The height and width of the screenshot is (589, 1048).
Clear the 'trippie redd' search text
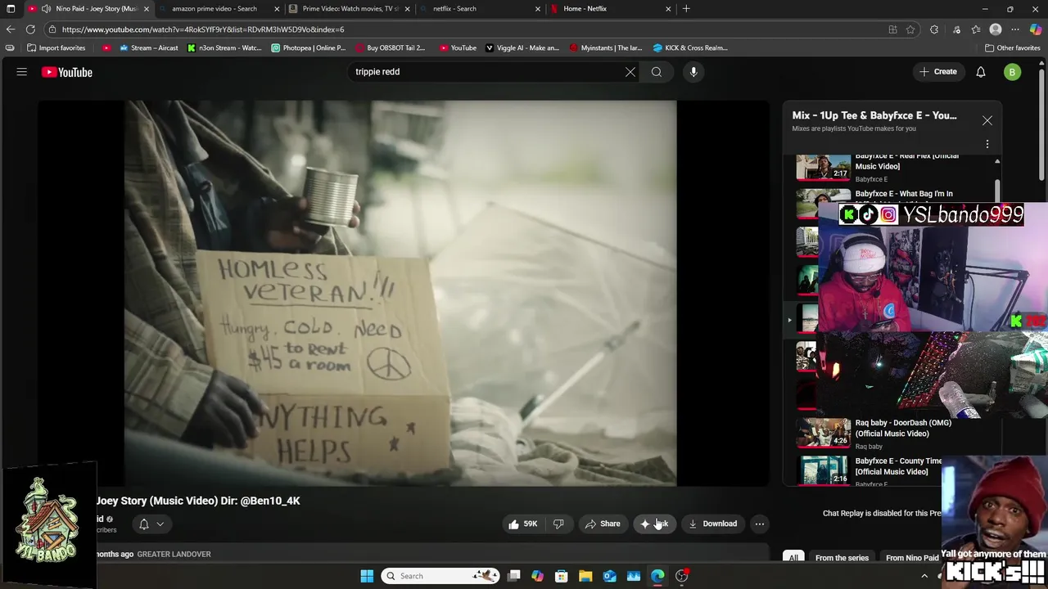[630, 72]
